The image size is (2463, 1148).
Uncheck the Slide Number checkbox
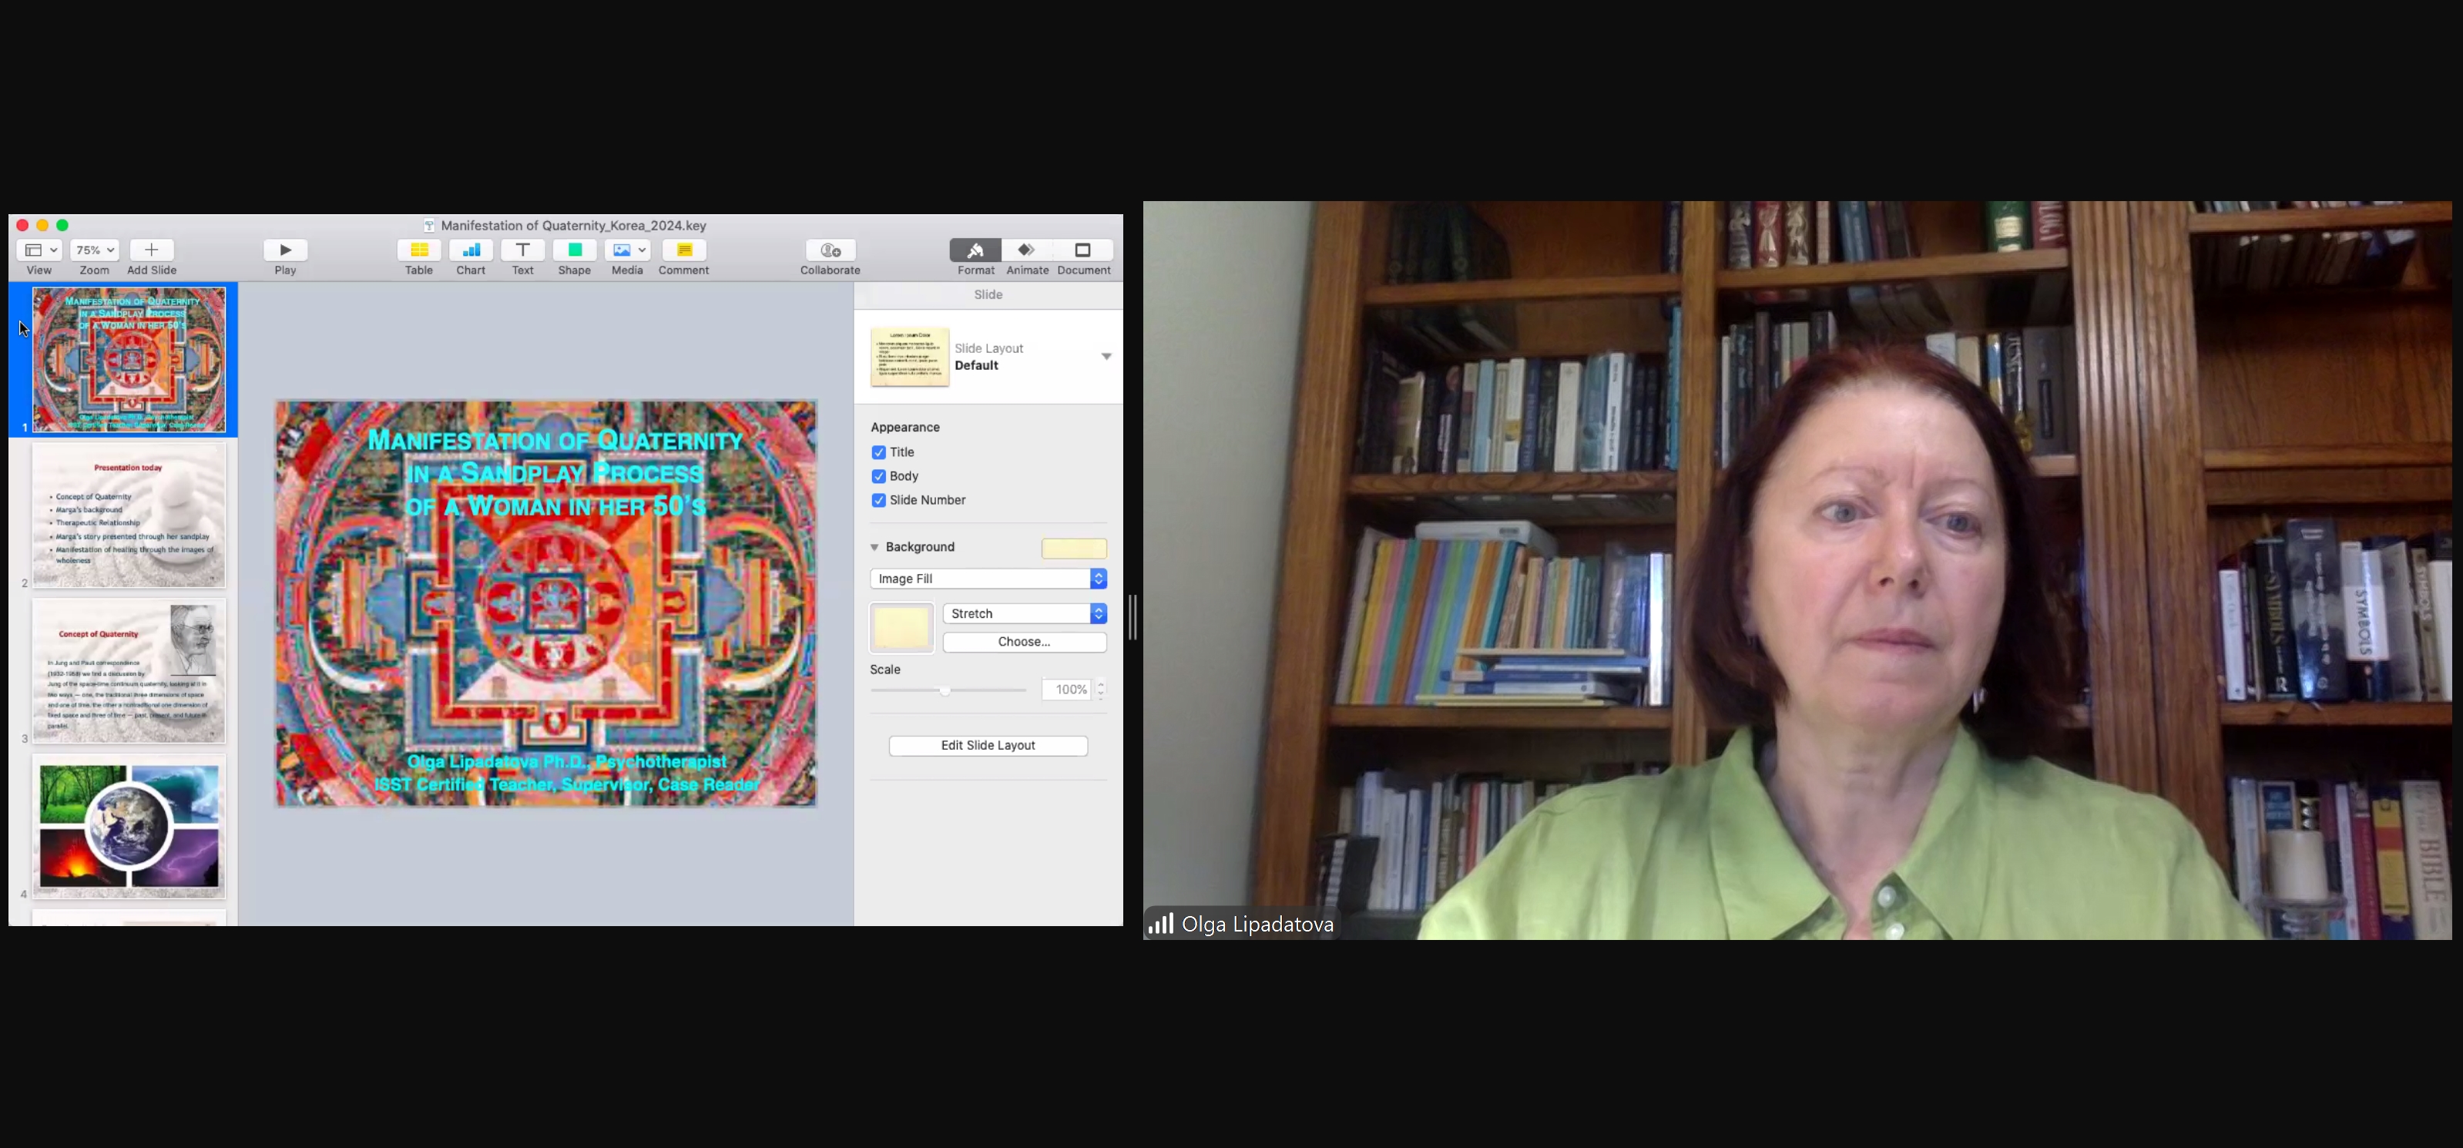877,500
